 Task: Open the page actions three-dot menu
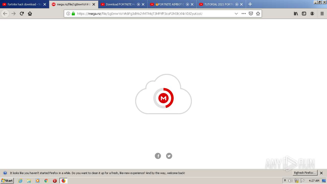[x=244, y=14]
